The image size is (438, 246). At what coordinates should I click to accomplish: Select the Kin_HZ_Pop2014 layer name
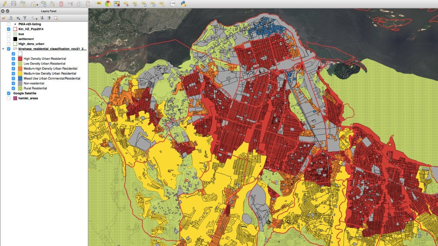tap(31, 29)
